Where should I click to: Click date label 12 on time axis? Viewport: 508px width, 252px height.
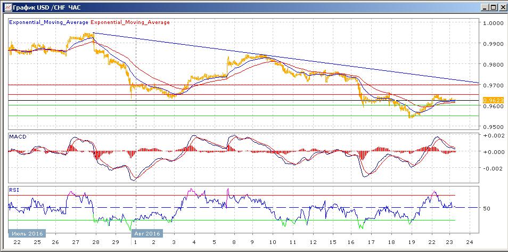[x=313, y=242]
